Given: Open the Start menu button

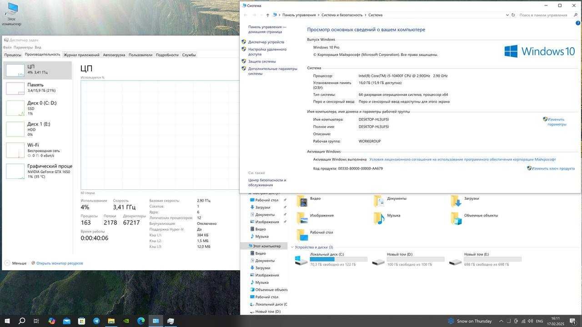Looking at the screenshot, I should coord(7,321).
